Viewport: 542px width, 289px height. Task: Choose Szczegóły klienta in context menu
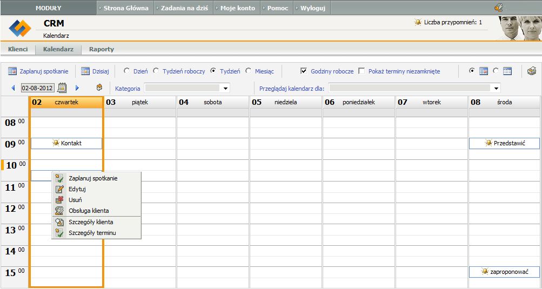(x=96, y=222)
